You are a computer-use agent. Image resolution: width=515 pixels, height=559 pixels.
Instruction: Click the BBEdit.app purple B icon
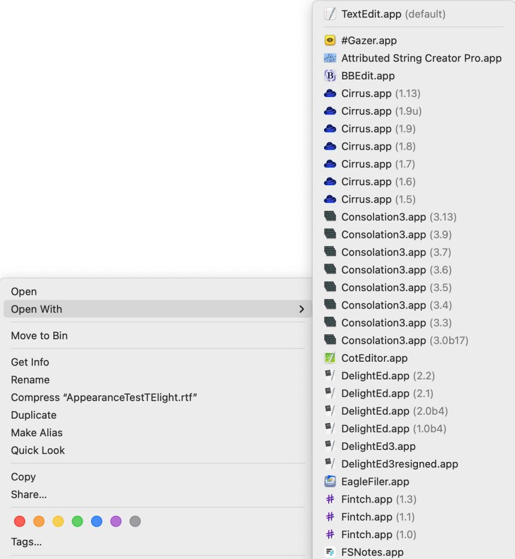click(x=330, y=76)
